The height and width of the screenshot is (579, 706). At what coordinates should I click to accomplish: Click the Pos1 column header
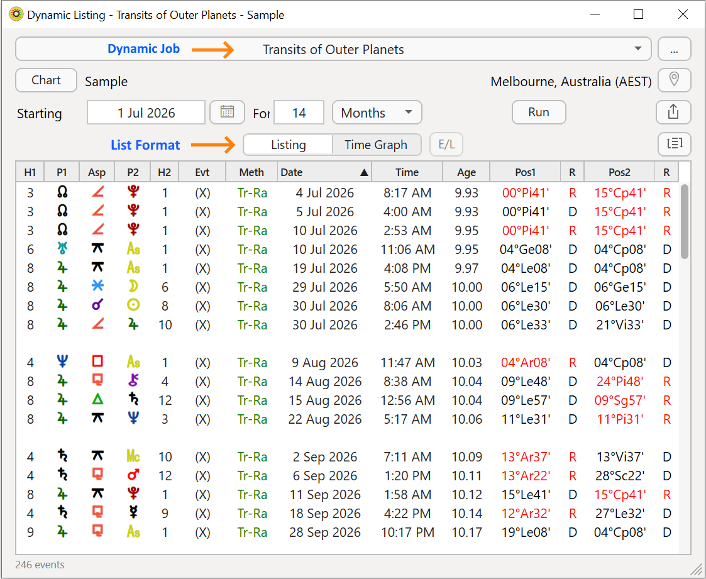526,172
